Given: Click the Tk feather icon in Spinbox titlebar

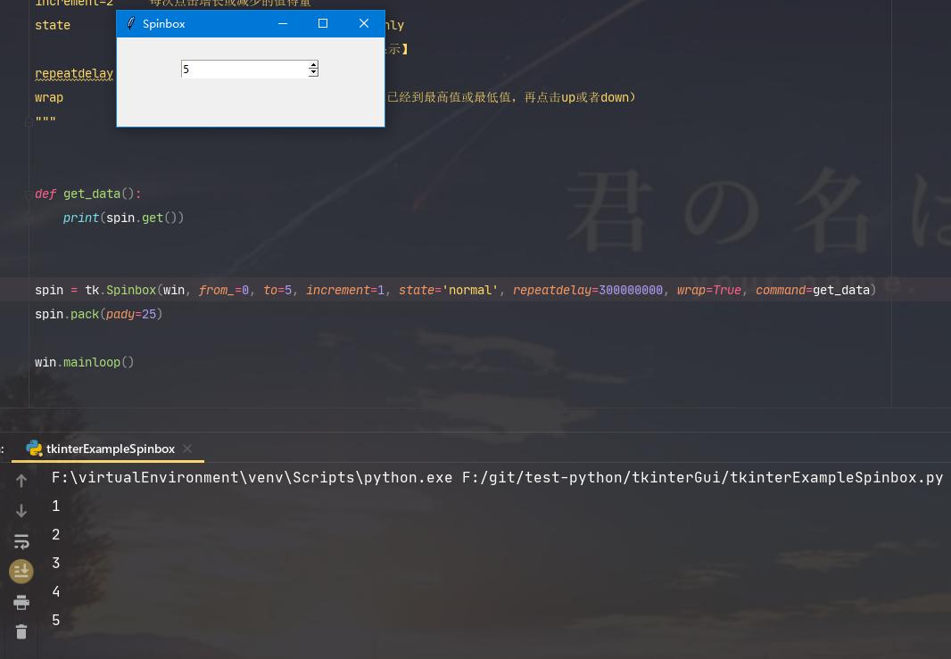Looking at the screenshot, I should click(131, 23).
